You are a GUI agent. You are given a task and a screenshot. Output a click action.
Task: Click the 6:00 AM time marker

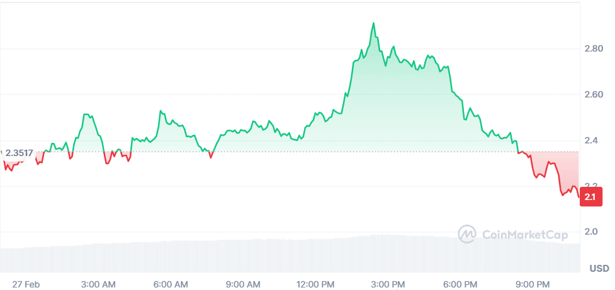(x=171, y=284)
